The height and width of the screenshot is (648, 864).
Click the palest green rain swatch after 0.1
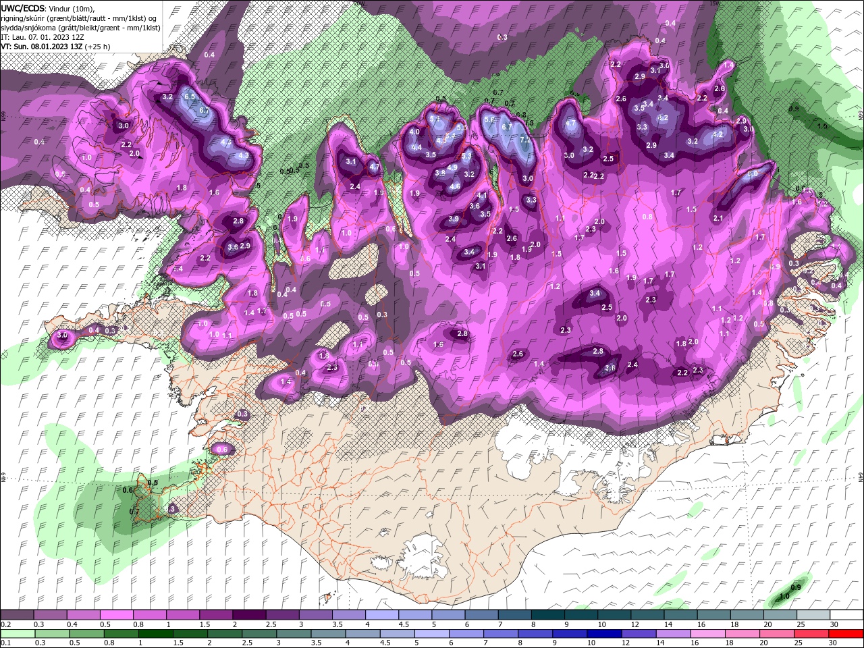[18, 634]
